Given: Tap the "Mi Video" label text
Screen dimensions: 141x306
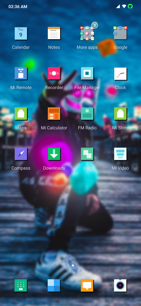Looking at the screenshot, I should coord(120,168).
